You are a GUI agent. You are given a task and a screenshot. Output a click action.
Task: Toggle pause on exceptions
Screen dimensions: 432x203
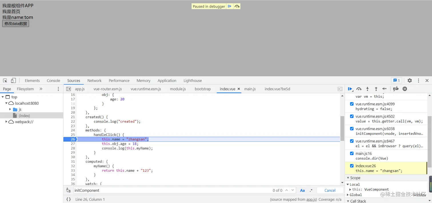405,89
